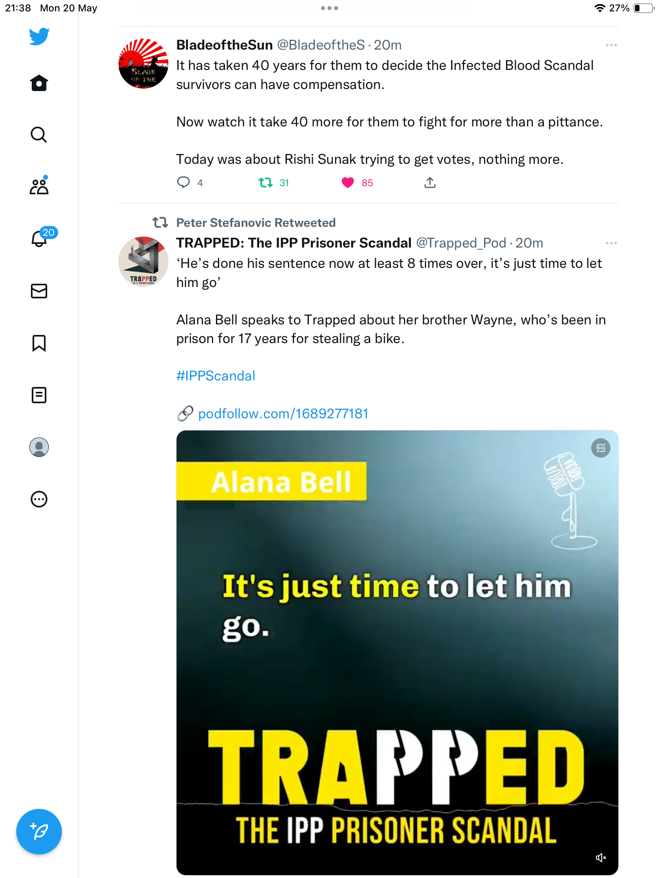Expand the More circle menu in sidebar
The width and height of the screenshot is (659, 878).
click(x=39, y=499)
